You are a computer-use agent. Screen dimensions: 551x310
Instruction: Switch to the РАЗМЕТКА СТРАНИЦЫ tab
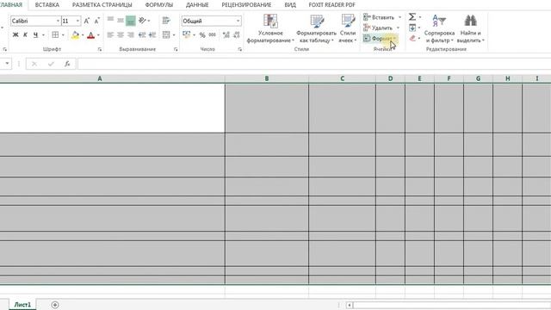(102, 5)
